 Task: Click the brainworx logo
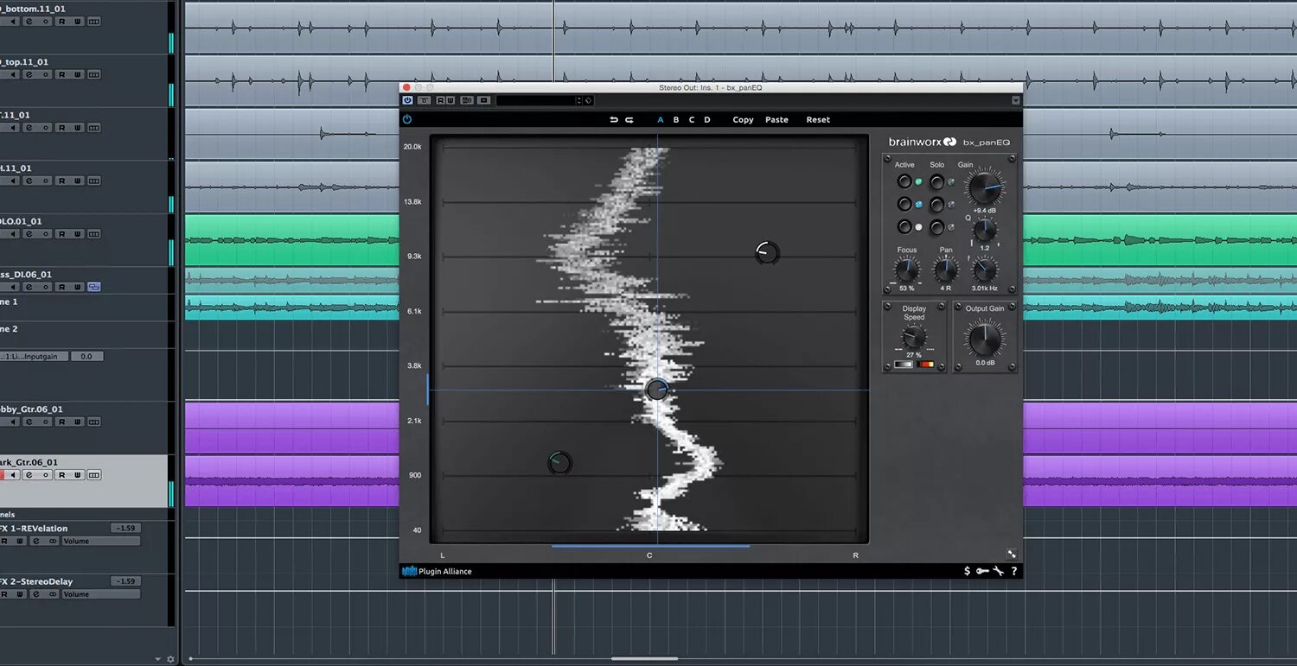(923, 142)
